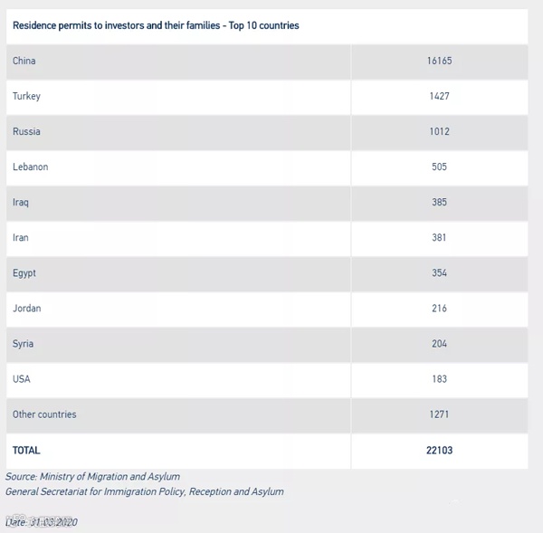Viewport: 543px width, 533px height.
Task: Select the total value 22103
Action: point(439,450)
